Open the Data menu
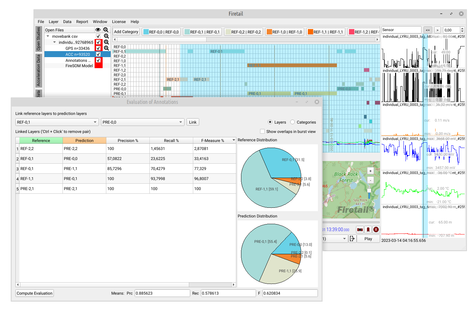The width and height of the screenshot is (476, 314). pyautogui.click(x=67, y=22)
